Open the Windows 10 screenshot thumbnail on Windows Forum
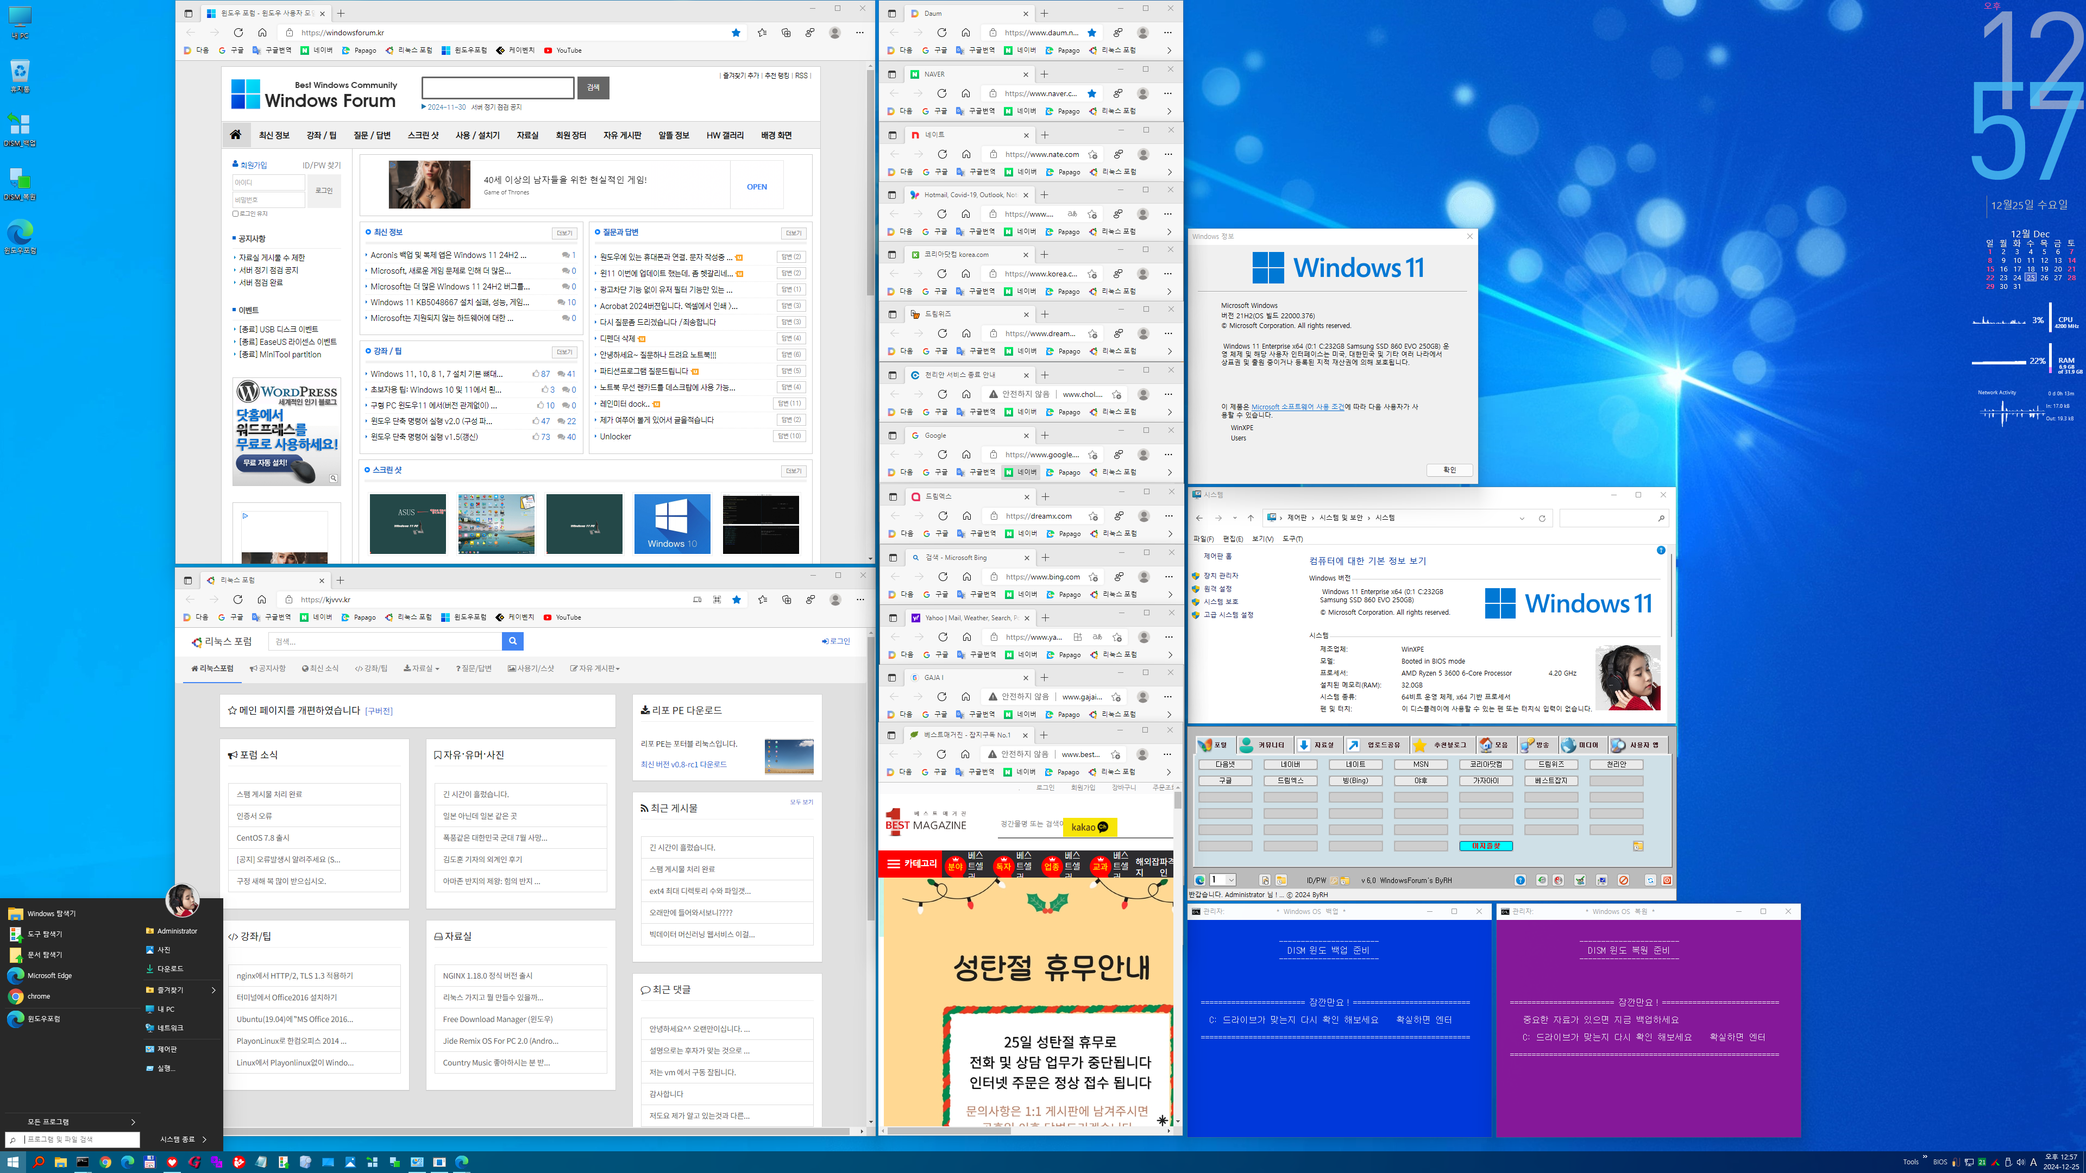Image resolution: width=2086 pixels, height=1173 pixels. pyautogui.click(x=672, y=524)
